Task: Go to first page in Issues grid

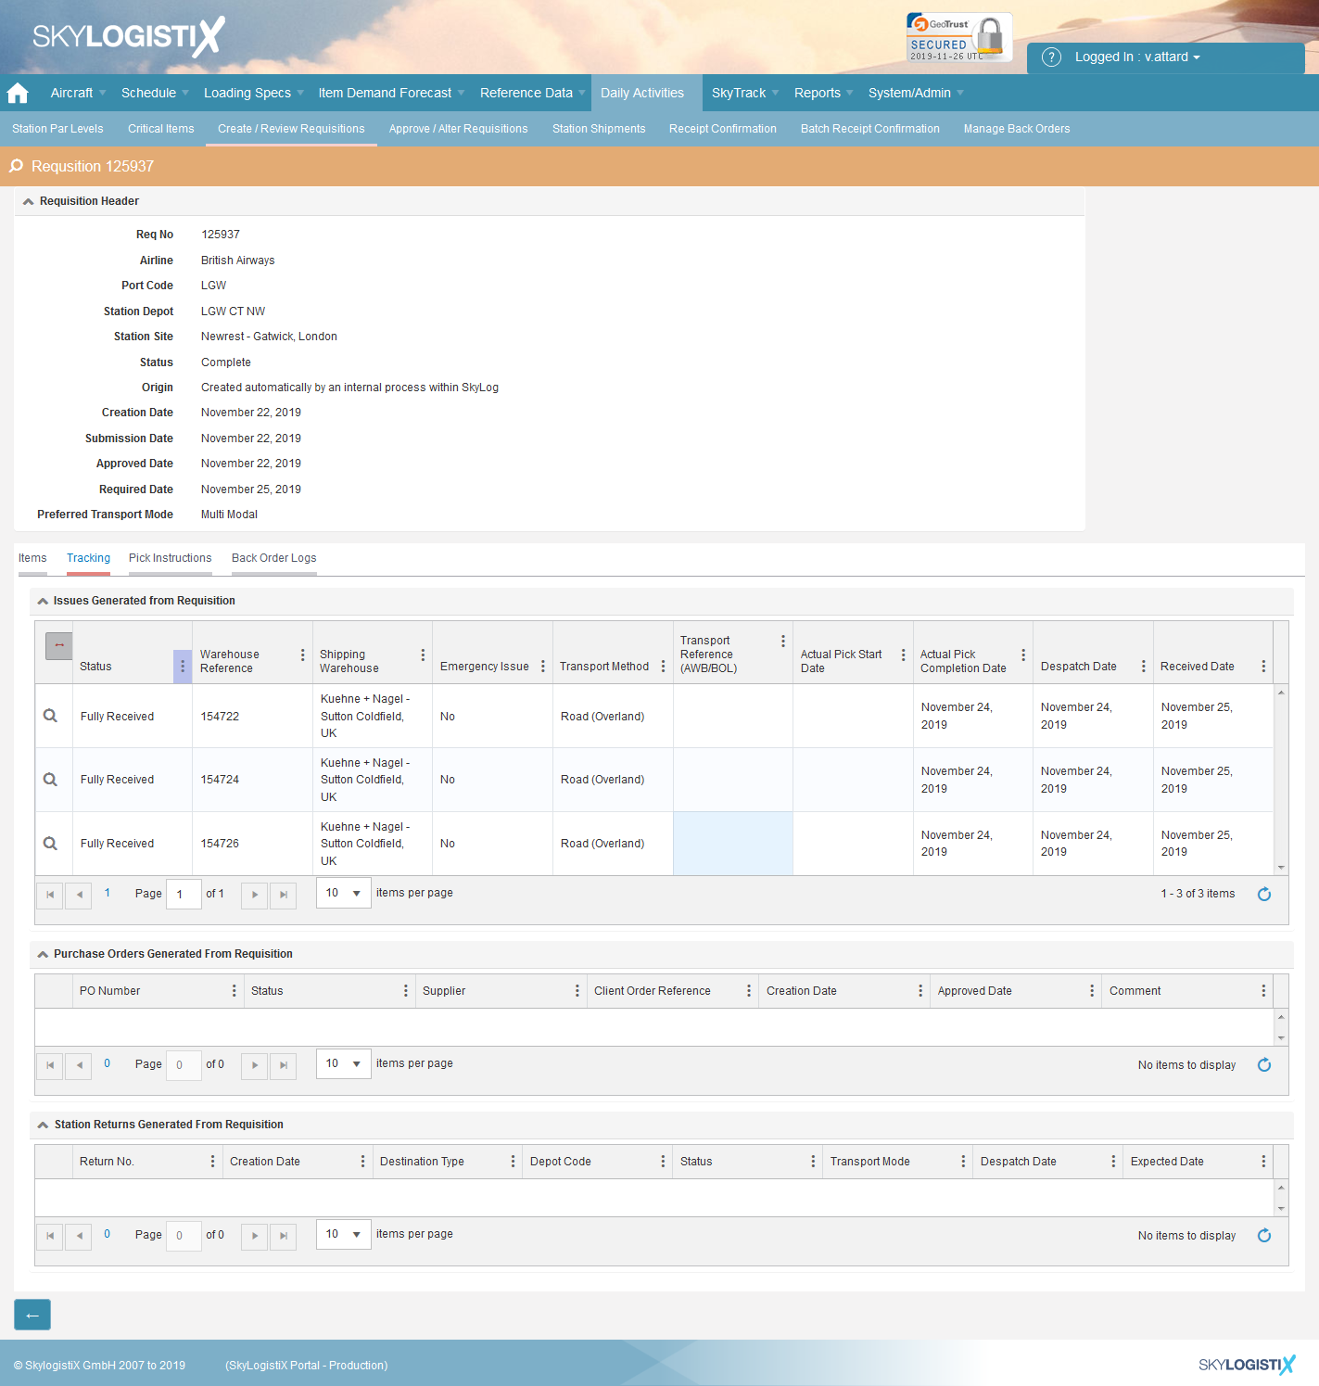Action: (x=50, y=895)
